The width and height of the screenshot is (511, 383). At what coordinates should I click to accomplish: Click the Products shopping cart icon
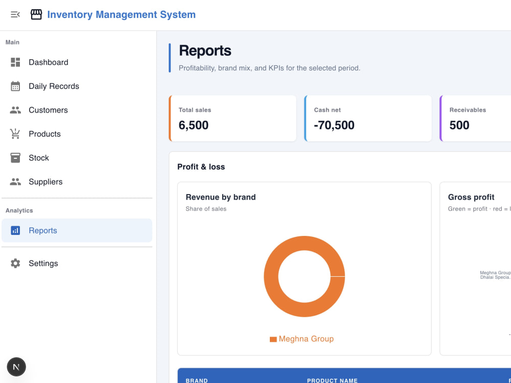tap(15, 134)
